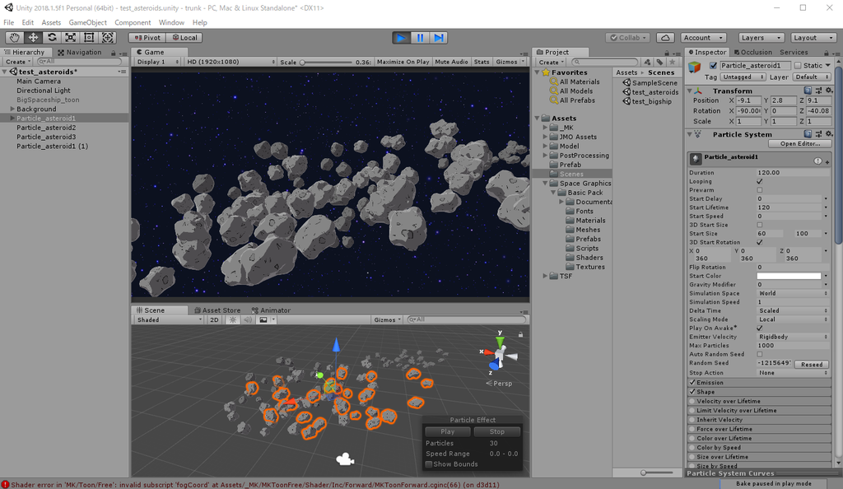Click the Project search by type icon
Image resolution: width=843 pixels, height=489 pixels.
coord(647,62)
